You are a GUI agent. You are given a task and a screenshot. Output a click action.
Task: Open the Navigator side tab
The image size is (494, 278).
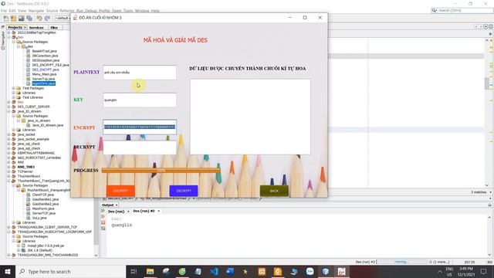click(3, 40)
